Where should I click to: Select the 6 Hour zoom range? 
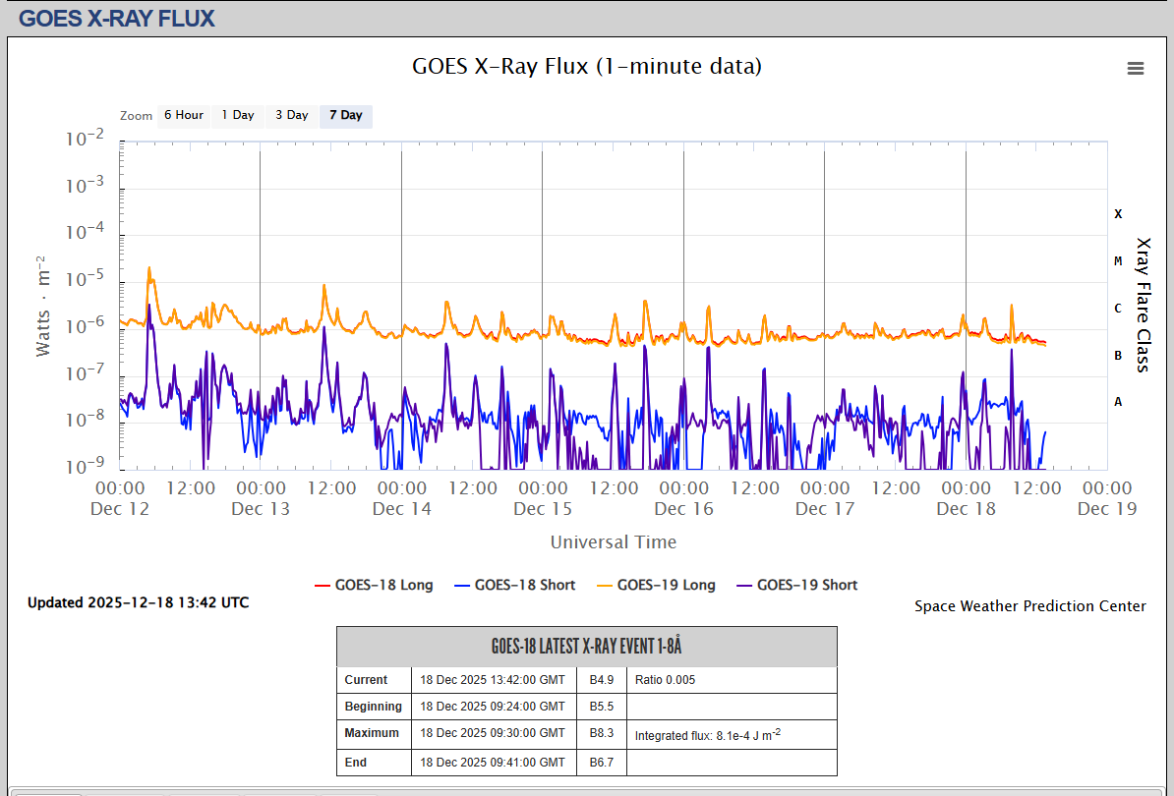pyautogui.click(x=183, y=115)
